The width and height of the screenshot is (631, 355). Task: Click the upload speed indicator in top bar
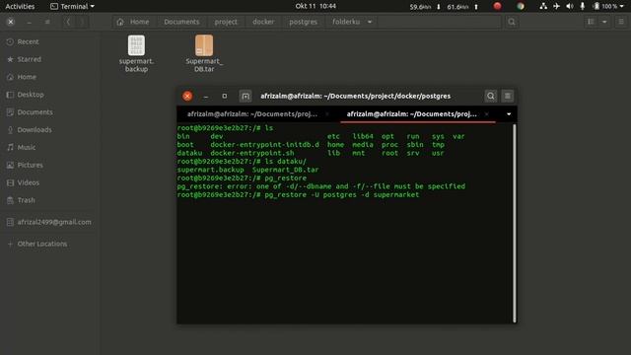point(462,7)
